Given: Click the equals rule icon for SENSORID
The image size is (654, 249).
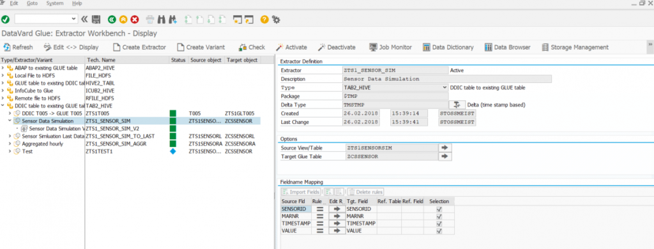Looking at the screenshot, I should pyautogui.click(x=319, y=209).
